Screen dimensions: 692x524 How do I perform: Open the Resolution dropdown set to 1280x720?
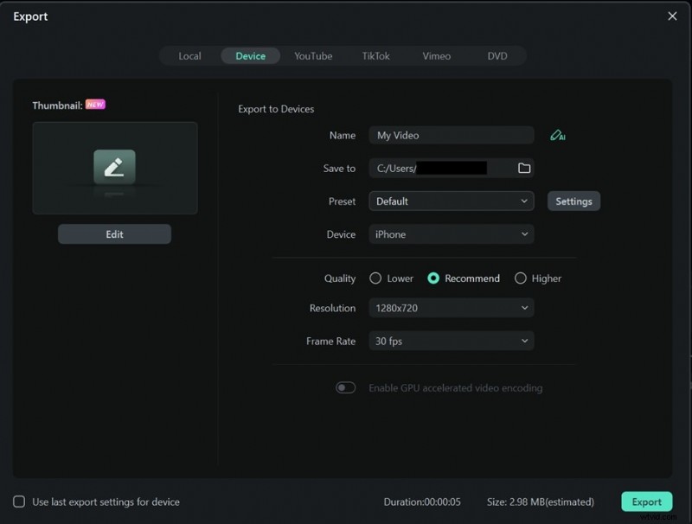pyautogui.click(x=451, y=309)
